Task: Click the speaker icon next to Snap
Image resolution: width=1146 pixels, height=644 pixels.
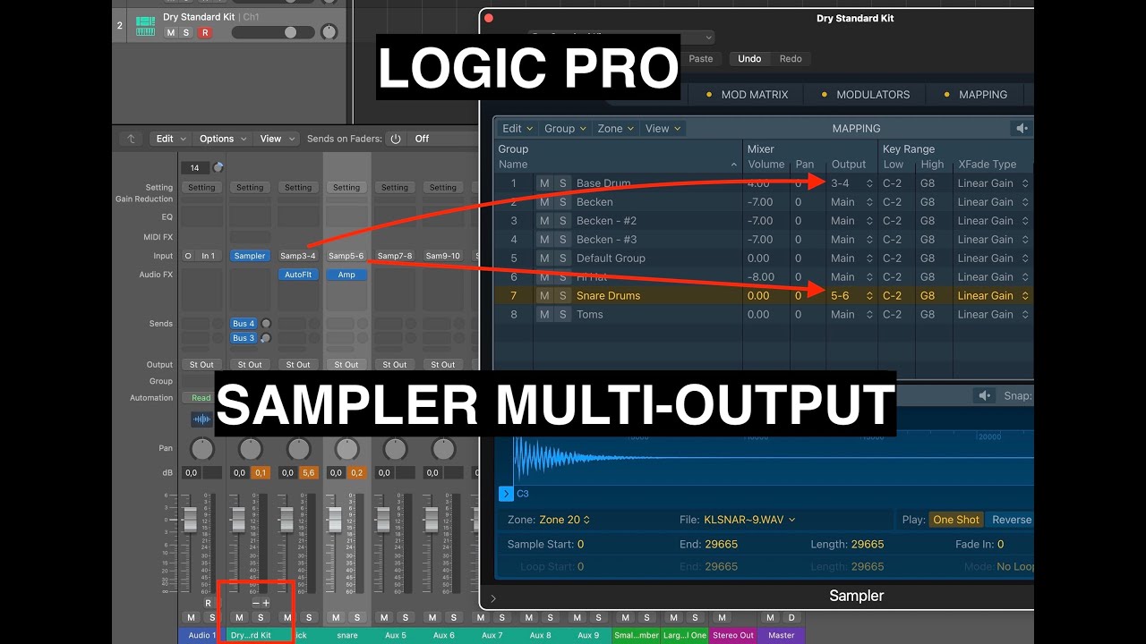Action: pos(985,396)
